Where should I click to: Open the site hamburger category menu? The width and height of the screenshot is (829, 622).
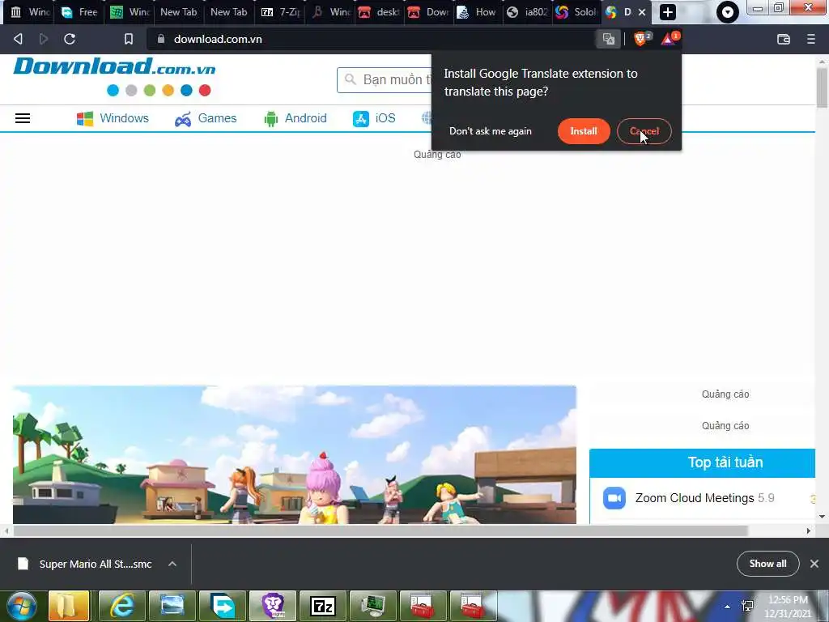(22, 118)
